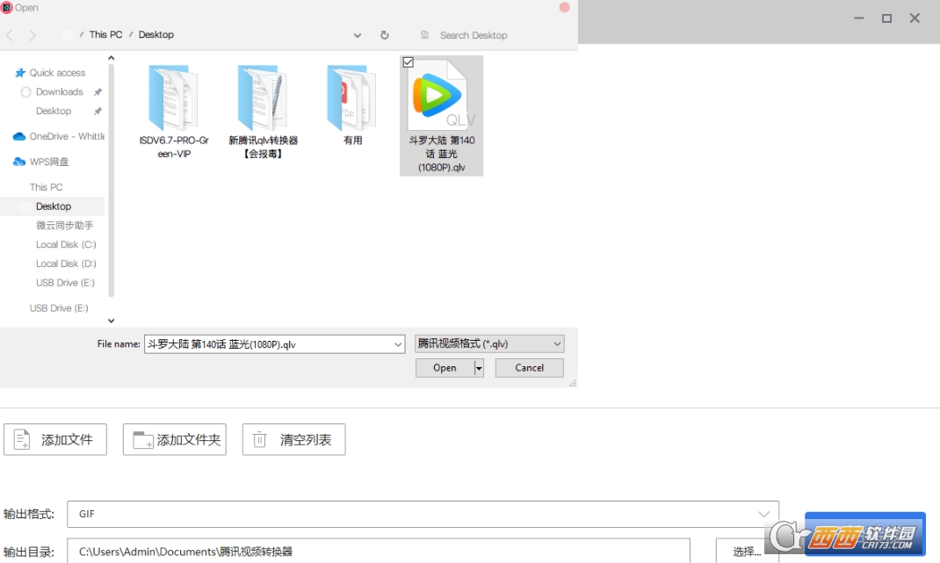Click the 清空列表 button

pyautogui.click(x=293, y=440)
